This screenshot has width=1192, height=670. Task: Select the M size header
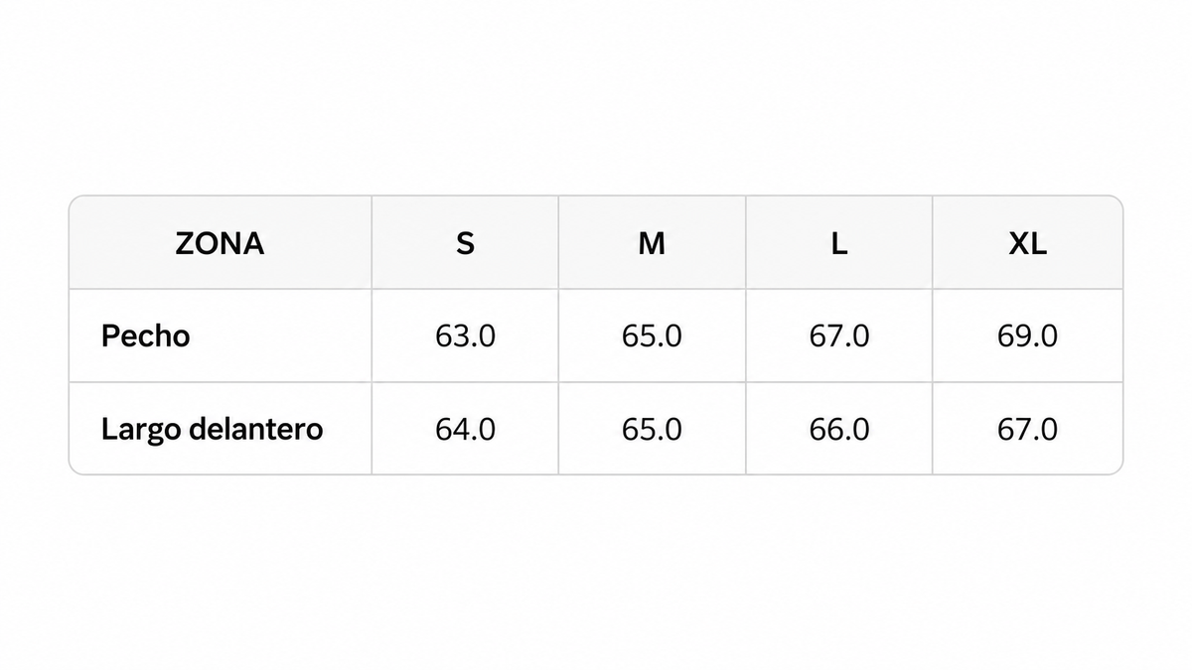pyautogui.click(x=652, y=243)
